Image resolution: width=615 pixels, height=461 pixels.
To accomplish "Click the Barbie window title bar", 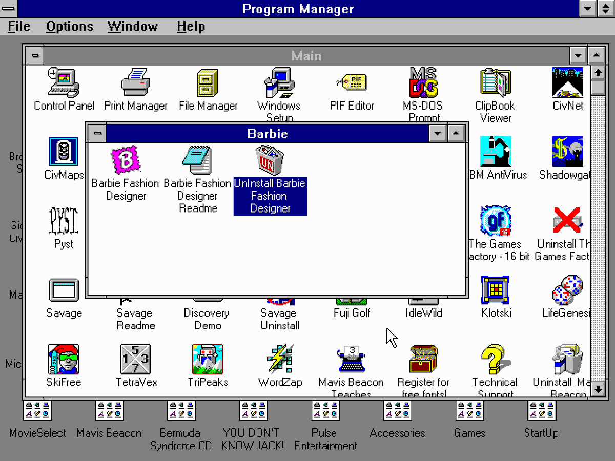I will 267,134.
